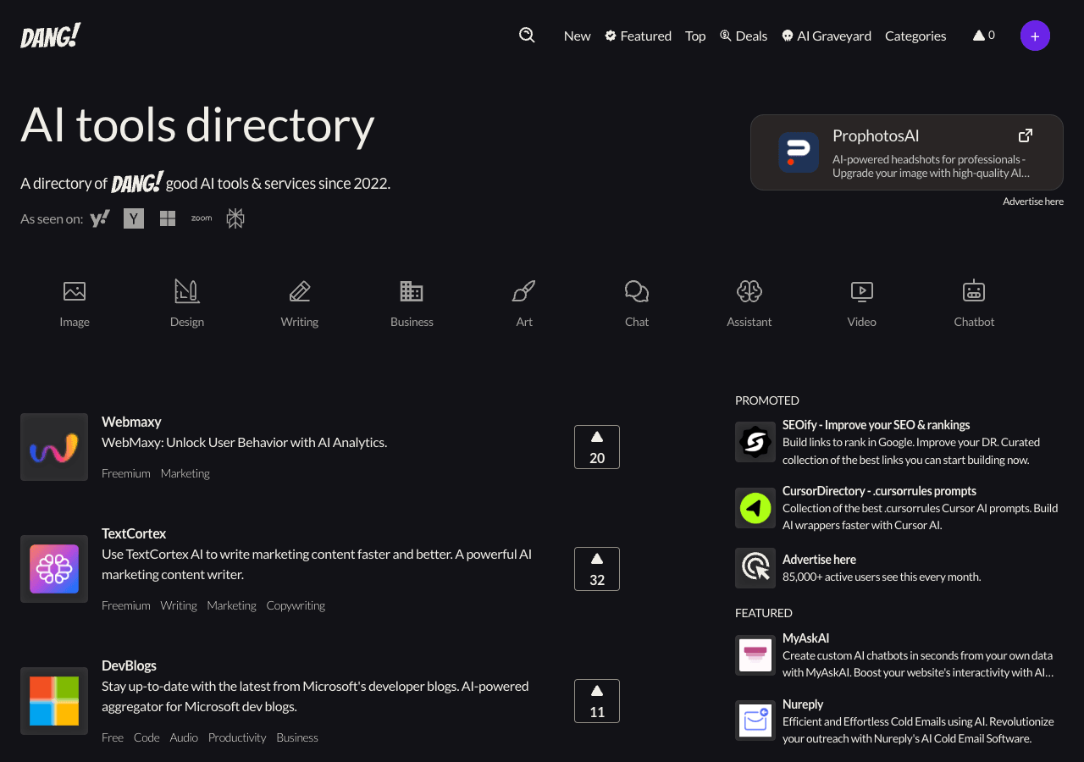The image size is (1084, 762).
Task: Open the Webmaxy logo thumbnail
Action: [x=54, y=447]
